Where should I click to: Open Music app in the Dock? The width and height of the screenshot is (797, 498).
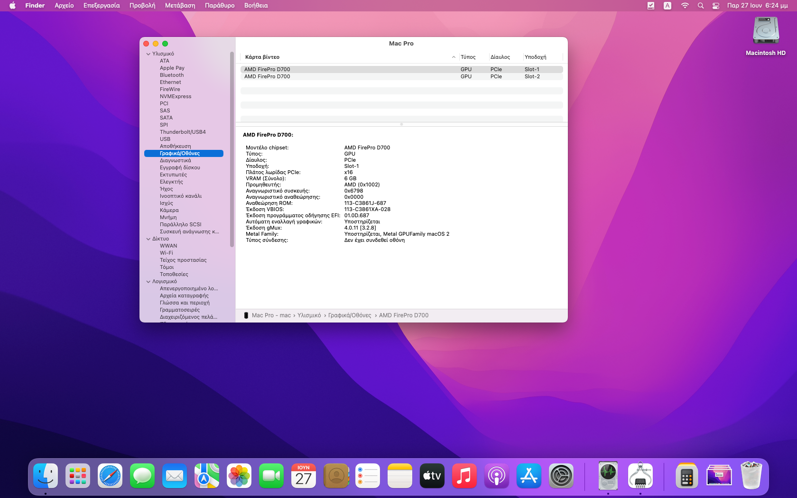[464, 476]
